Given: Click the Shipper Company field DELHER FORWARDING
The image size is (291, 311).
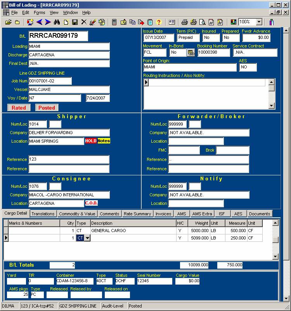Looking at the screenshot, I should pos(69,133).
